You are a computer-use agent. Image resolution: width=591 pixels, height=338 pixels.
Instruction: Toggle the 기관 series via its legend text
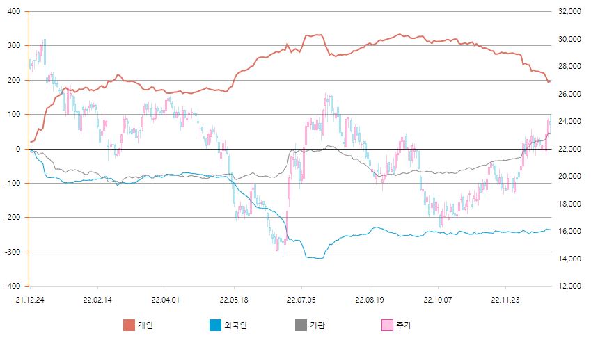tap(317, 325)
